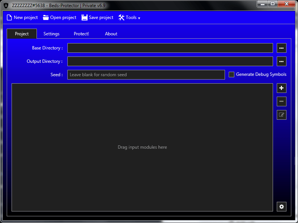
Task: Click the shield lock icon in title bar
Action: coord(6,6)
